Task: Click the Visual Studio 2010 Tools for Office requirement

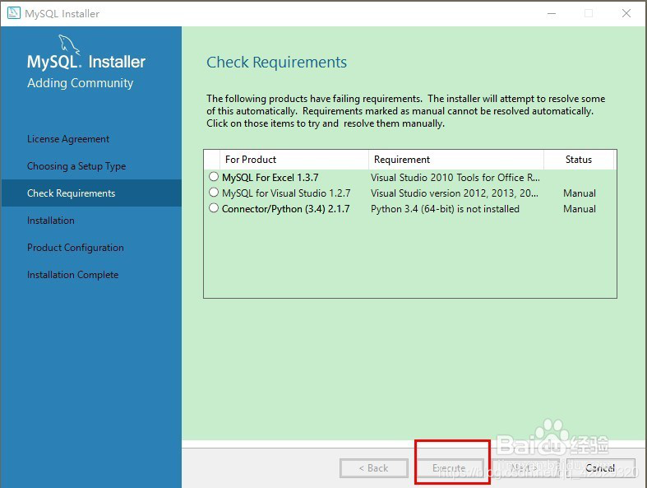Action: pyautogui.click(x=455, y=178)
